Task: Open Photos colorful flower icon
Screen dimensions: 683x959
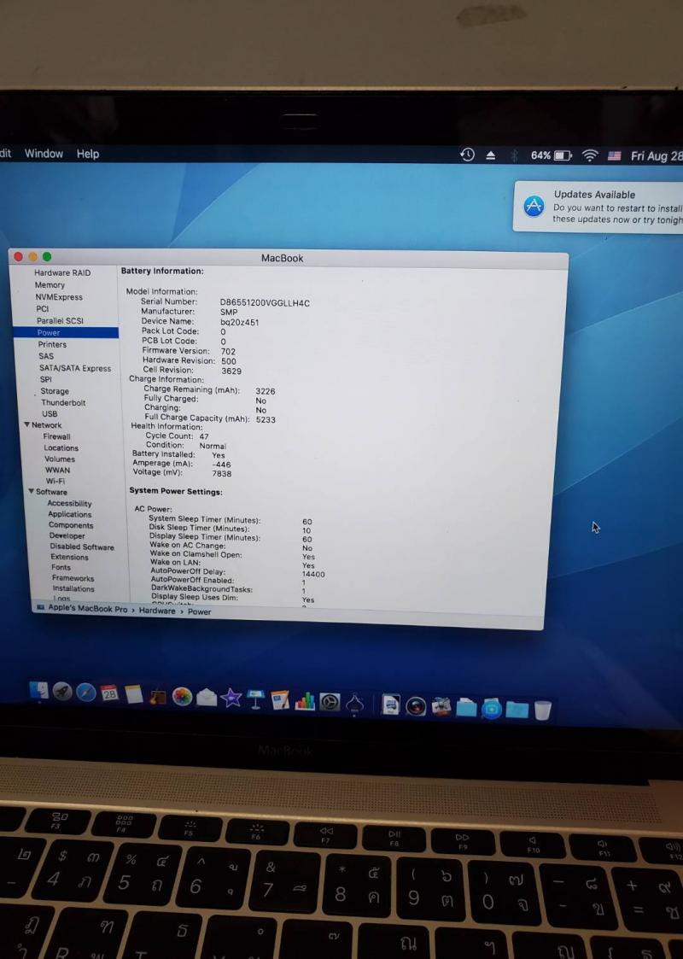Action: (182, 697)
